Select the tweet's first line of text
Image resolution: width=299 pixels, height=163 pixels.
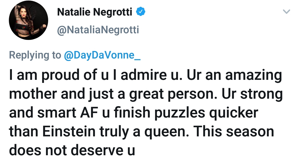(146, 75)
